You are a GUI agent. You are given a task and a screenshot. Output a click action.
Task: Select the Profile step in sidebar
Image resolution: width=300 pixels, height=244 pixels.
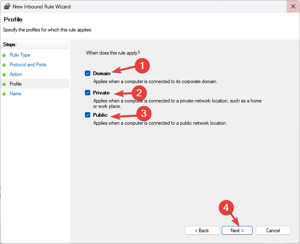point(16,84)
